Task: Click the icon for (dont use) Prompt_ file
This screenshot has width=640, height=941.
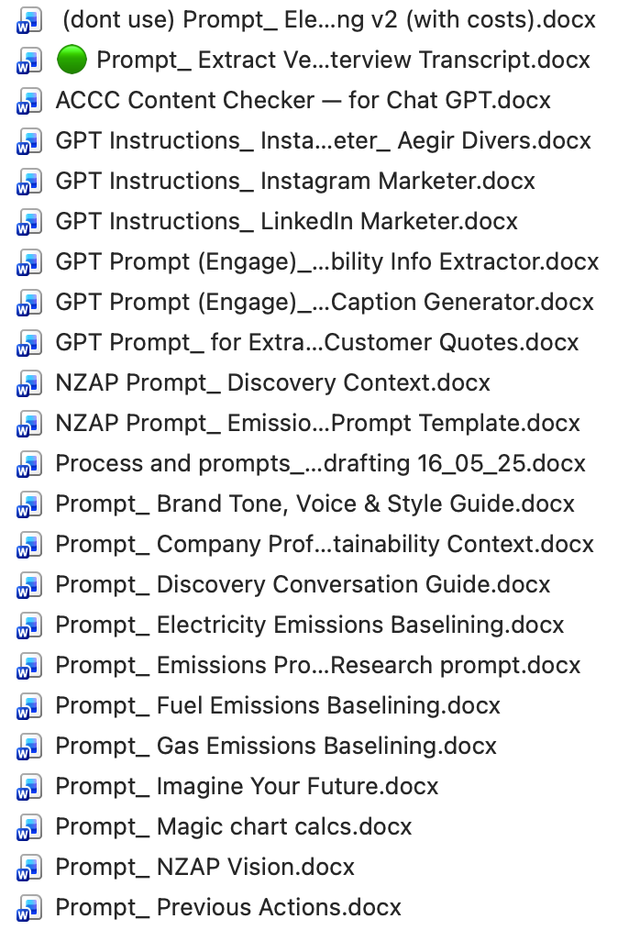Action: click(28, 20)
